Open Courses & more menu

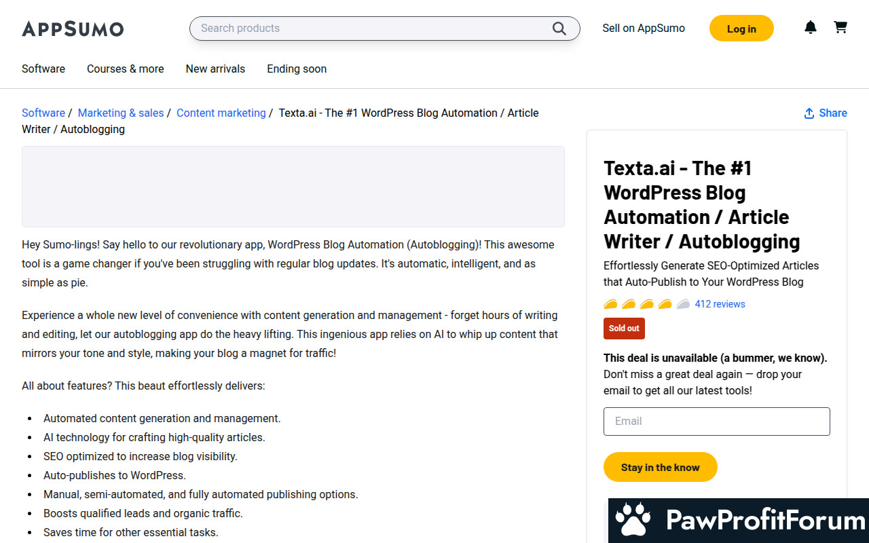(126, 69)
